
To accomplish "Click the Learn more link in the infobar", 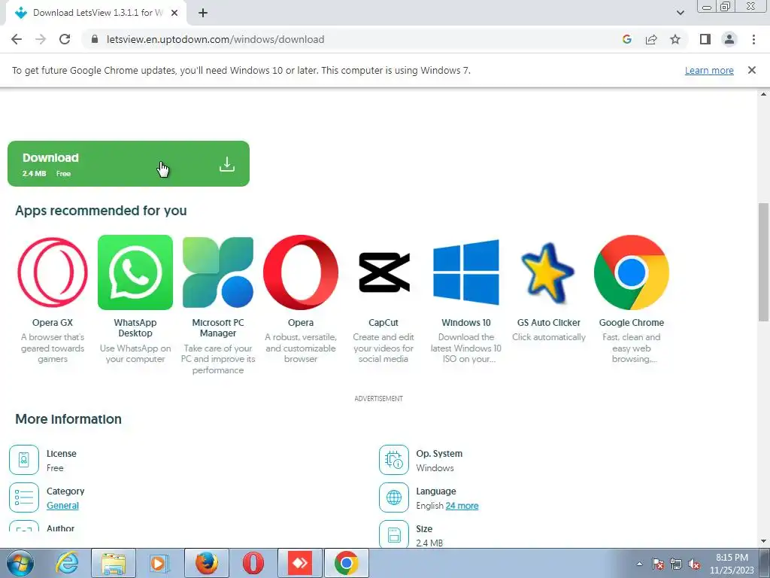I will pos(709,70).
